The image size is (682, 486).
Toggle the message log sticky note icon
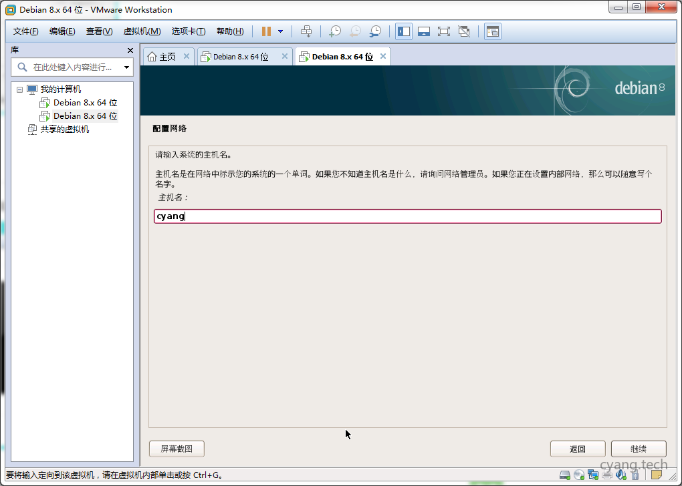click(657, 476)
